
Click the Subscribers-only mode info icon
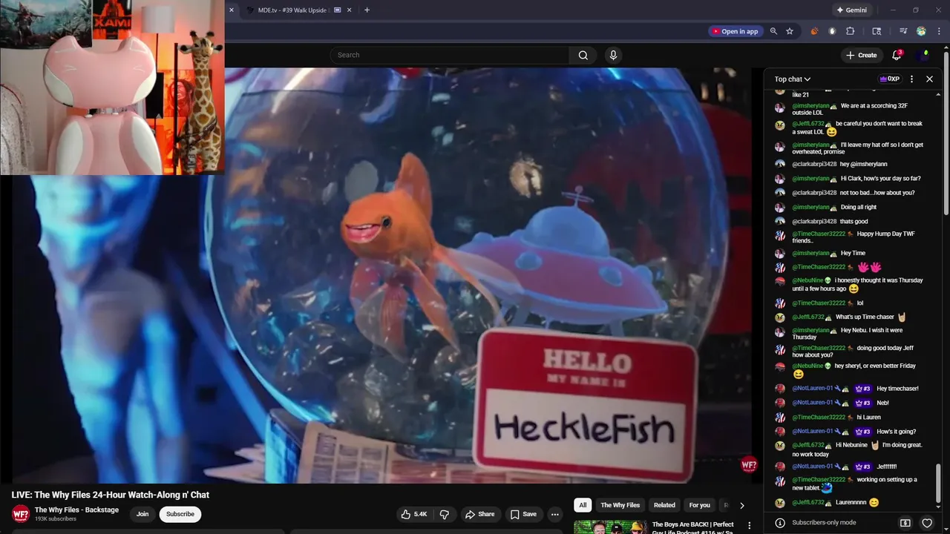coord(780,523)
